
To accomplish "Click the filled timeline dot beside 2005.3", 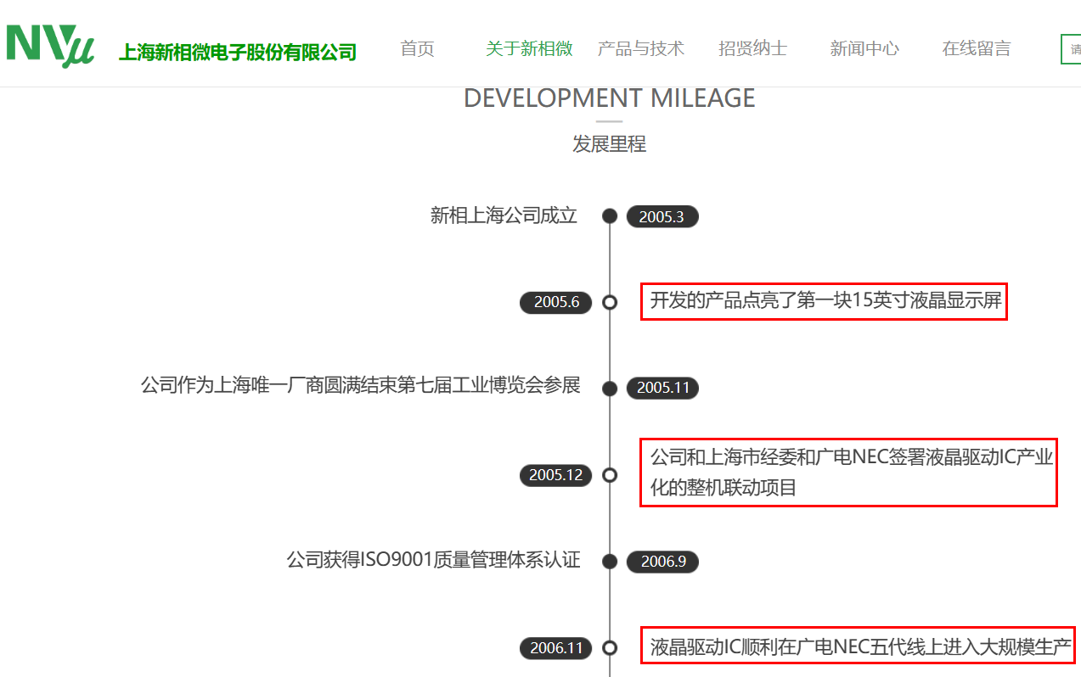I will click(x=610, y=215).
